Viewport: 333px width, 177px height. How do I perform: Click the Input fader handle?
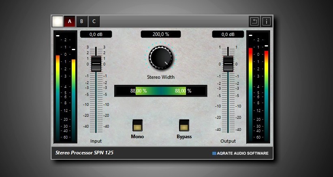point(96,64)
